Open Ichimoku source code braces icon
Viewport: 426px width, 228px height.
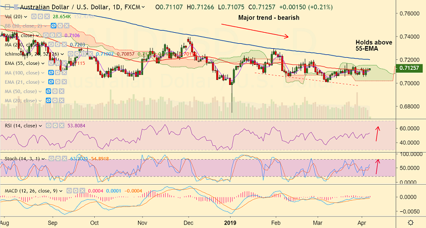[84, 54]
